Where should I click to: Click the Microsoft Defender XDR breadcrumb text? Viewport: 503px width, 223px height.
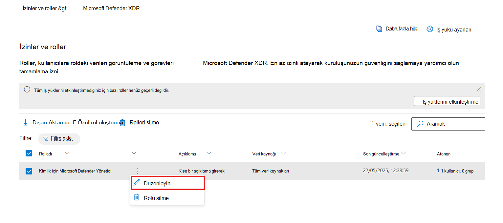(111, 9)
